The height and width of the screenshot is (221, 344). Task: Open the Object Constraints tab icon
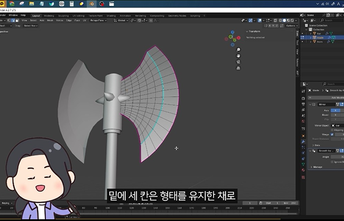(303, 159)
